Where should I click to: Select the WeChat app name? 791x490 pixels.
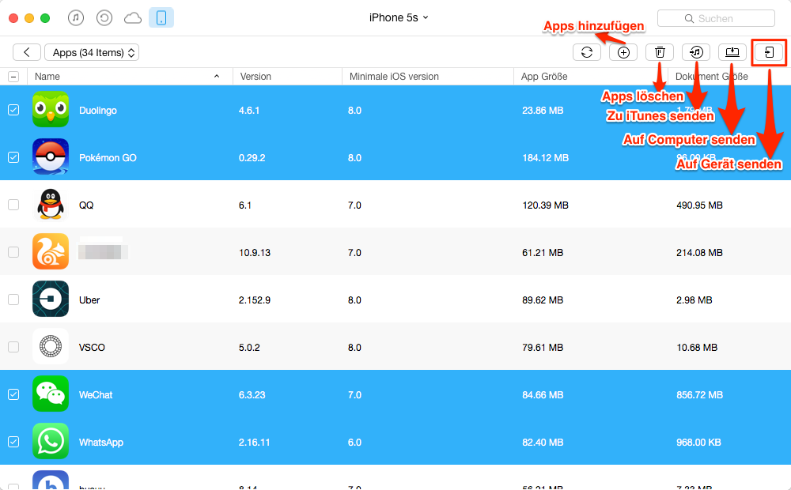click(96, 394)
